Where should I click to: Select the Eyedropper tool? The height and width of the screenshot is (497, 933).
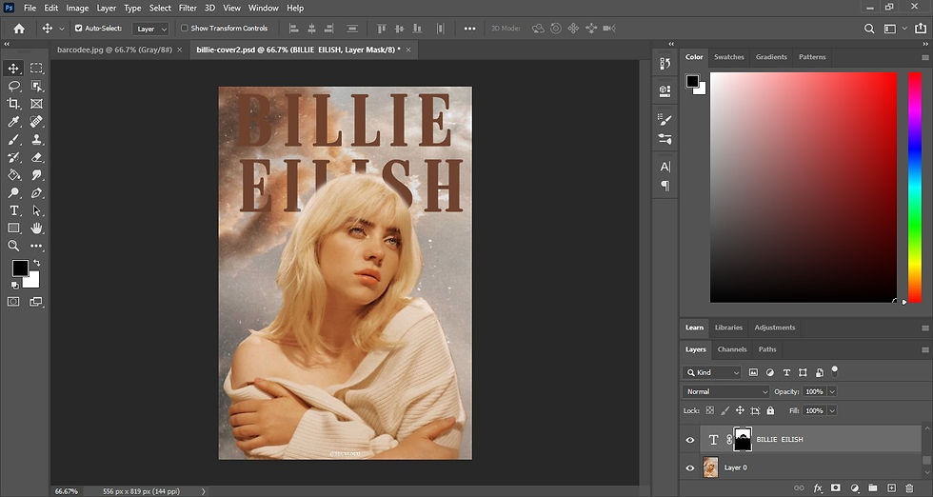point(14,122)
